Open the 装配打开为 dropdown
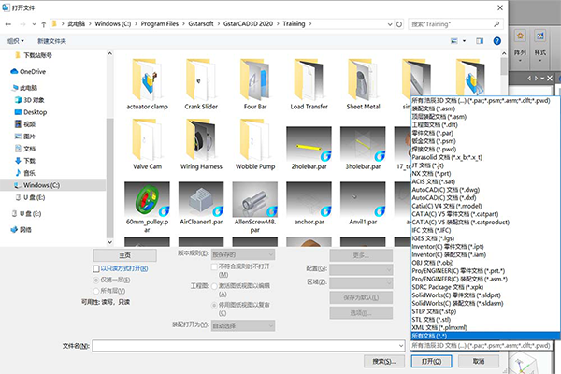The height and width of the screenshot is (374, 561). point(243,326)
